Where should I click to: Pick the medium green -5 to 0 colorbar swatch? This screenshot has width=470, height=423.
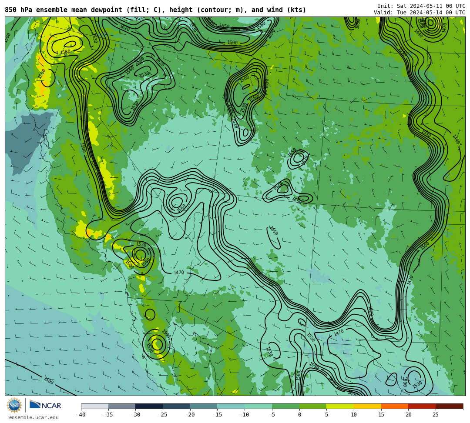coord(285,406)
